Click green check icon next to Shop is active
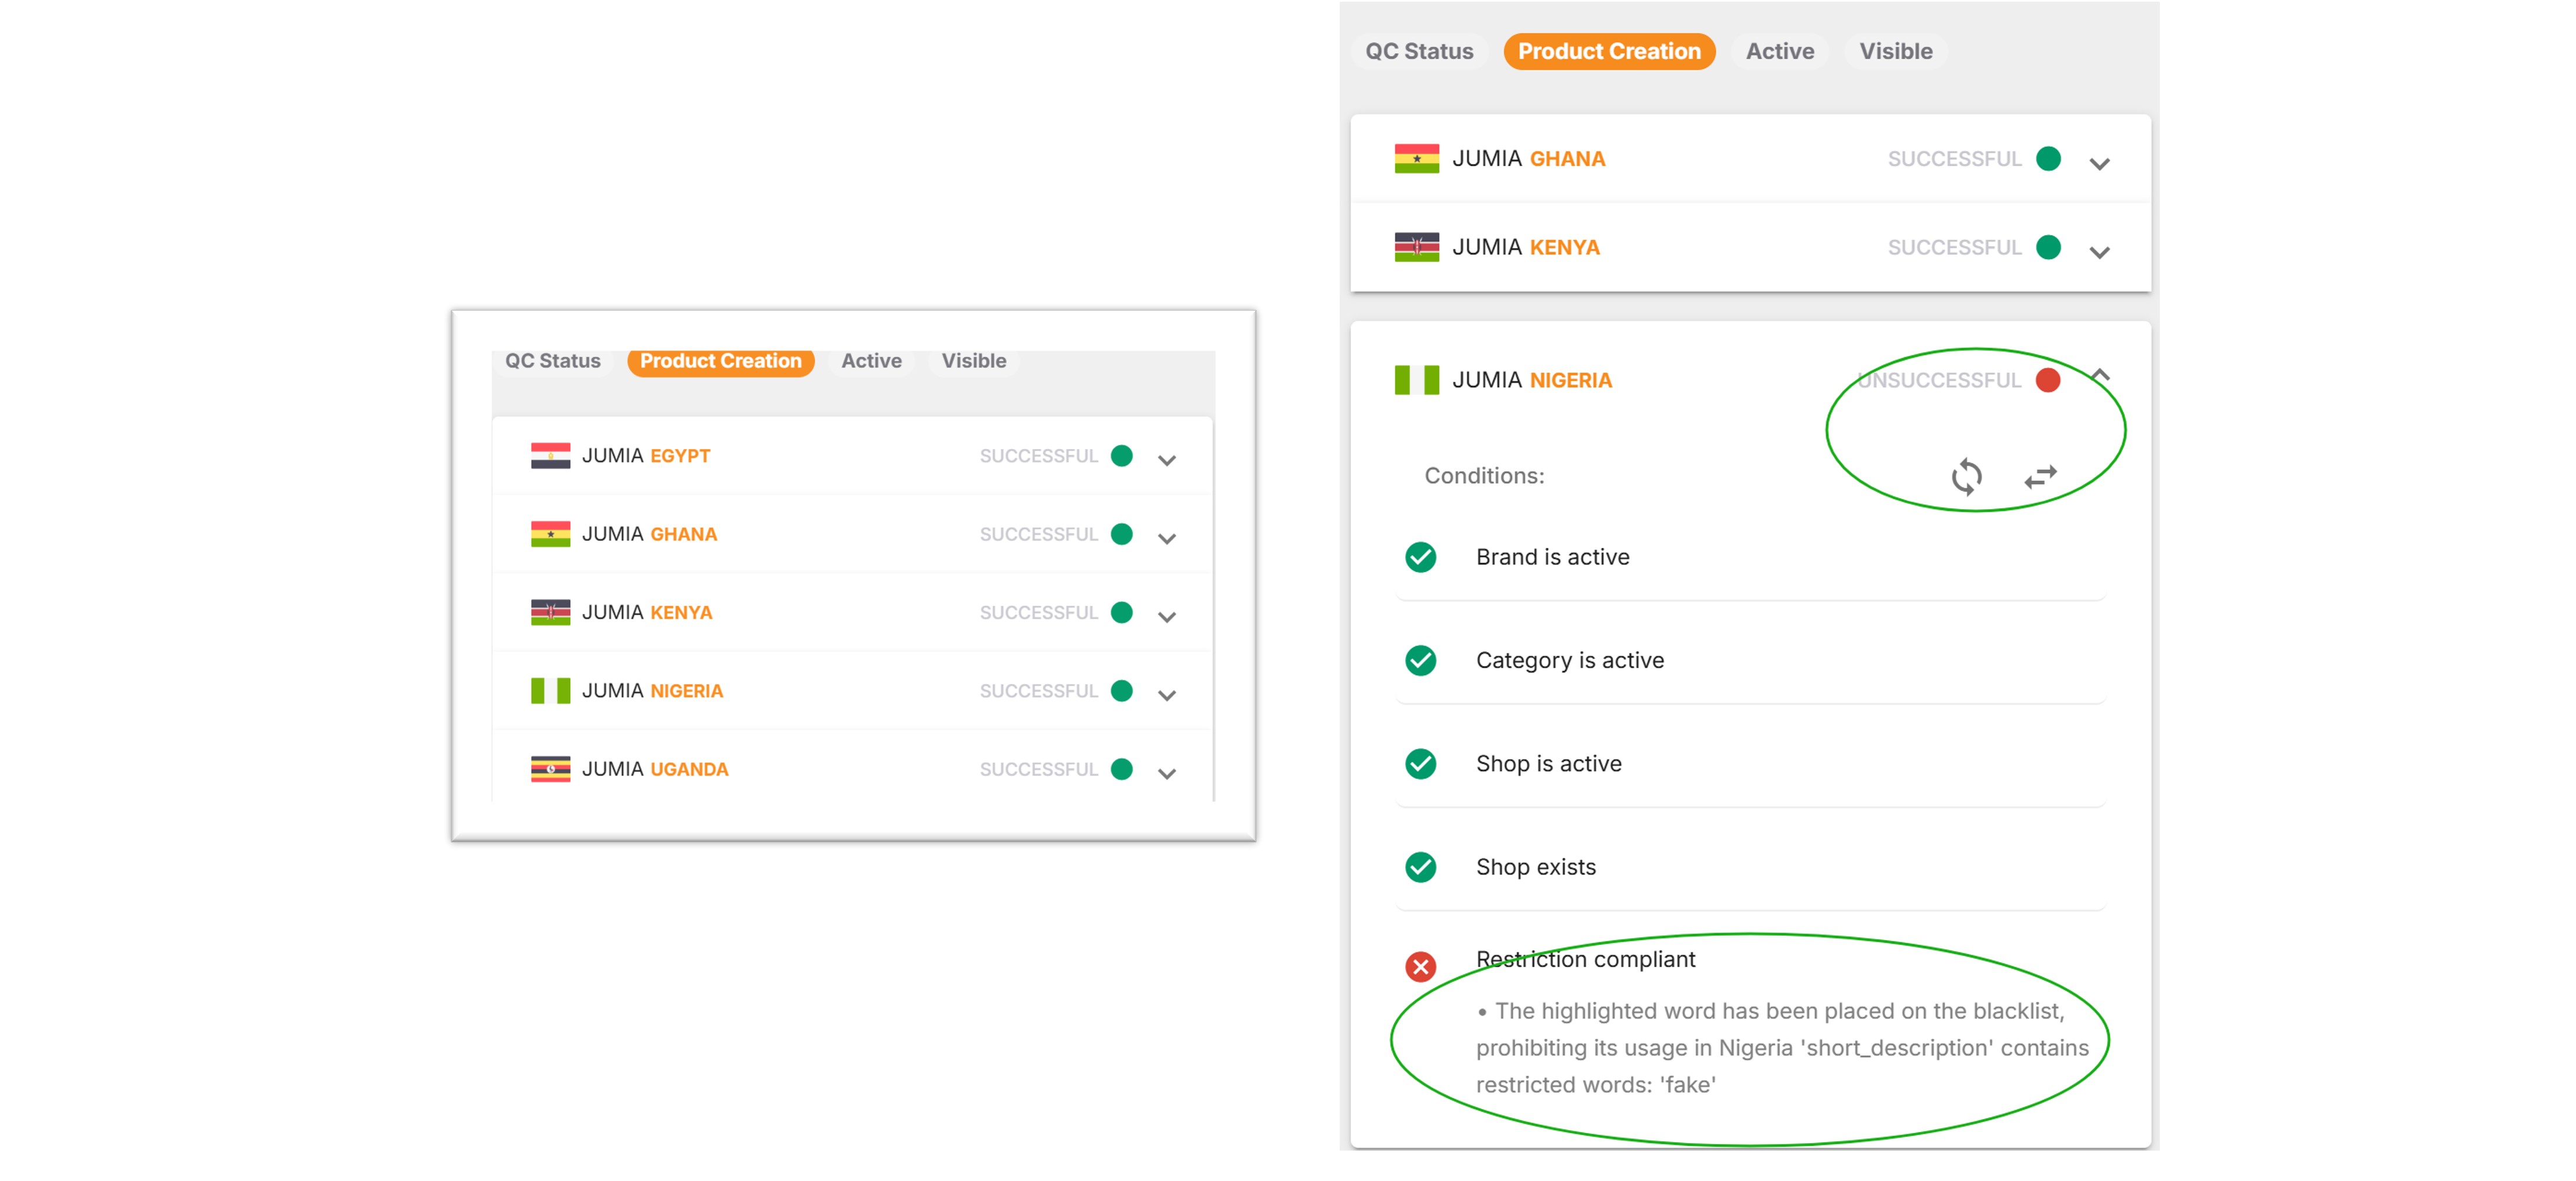Image resolution: width=2576 pixels, height=1181 pixels. pos(1420,764)
